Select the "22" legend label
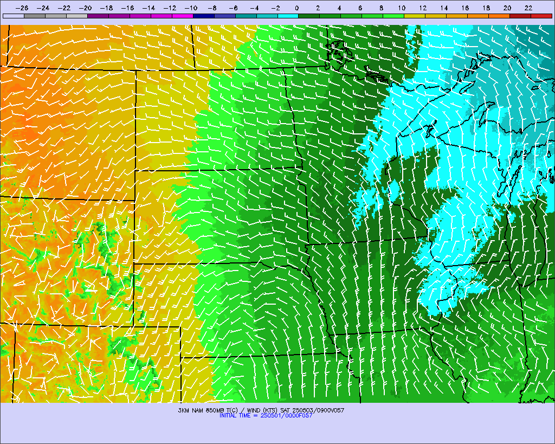555x444 pixels. tap(528, 8)
